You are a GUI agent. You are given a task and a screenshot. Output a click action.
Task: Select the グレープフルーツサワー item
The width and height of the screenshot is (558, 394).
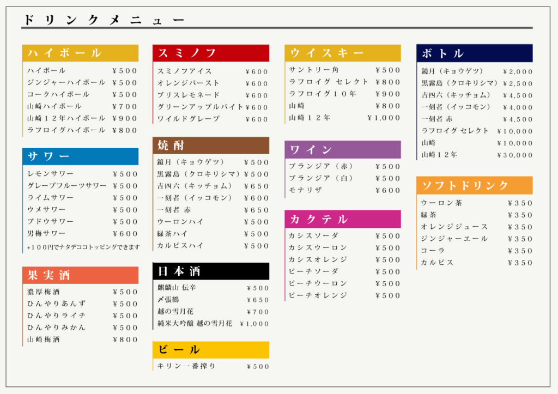(x=67, y=186)
